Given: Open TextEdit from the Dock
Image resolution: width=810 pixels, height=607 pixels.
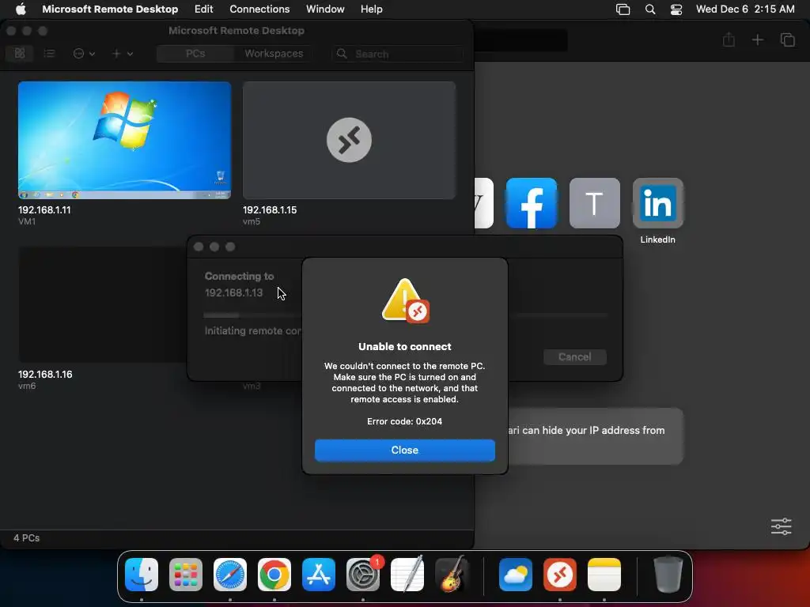Looking at the screenshot, I should pyautogui.click(x=407, y=575).
